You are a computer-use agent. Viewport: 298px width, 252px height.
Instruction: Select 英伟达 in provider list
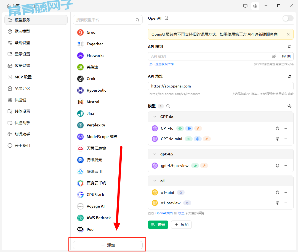[108, 67]
